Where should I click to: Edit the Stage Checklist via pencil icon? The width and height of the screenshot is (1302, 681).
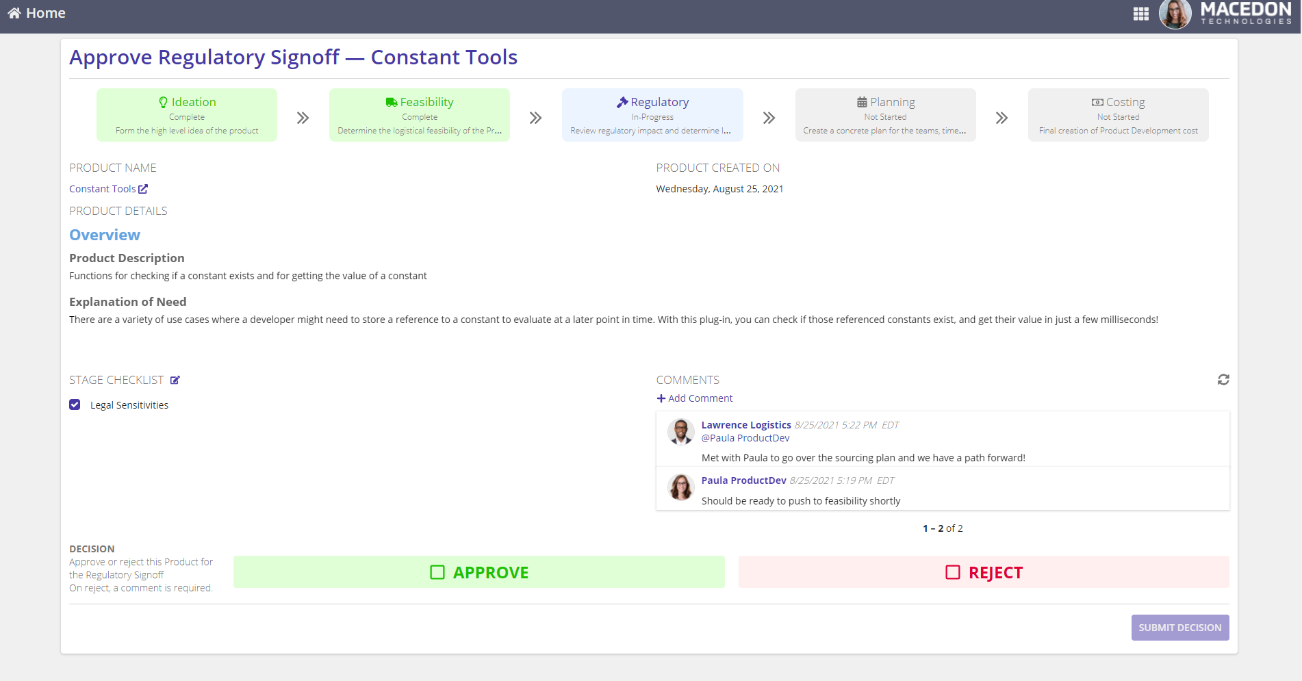pyautogui.click(x=175, y=380)
